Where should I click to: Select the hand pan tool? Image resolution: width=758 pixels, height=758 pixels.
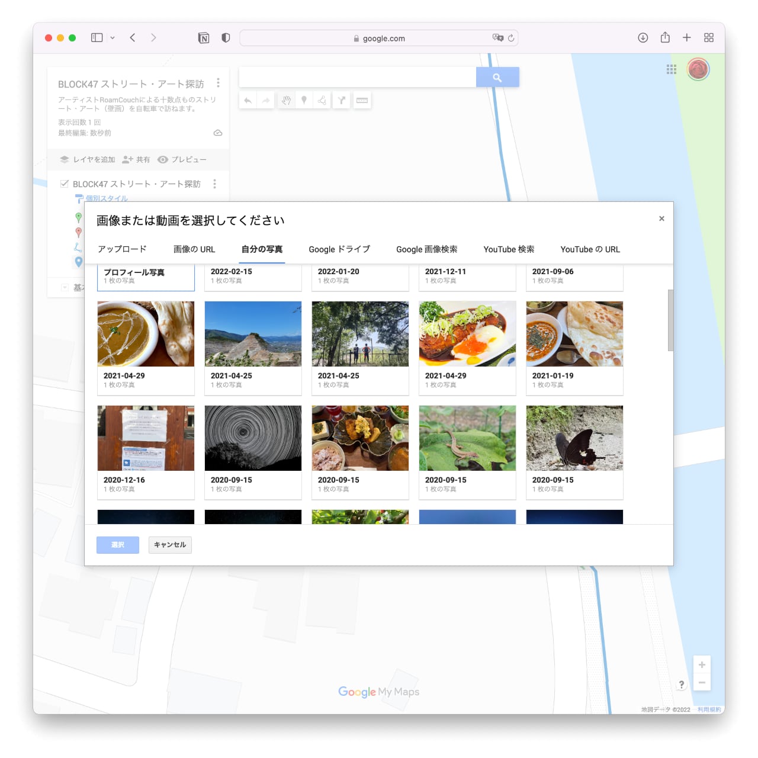tap(286, 101)
